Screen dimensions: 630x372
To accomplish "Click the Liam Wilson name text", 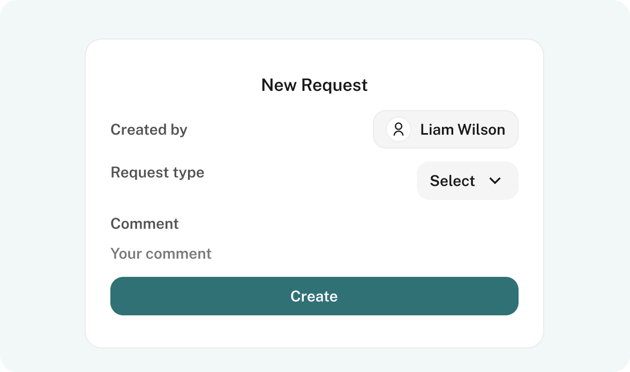I will 462,129.
